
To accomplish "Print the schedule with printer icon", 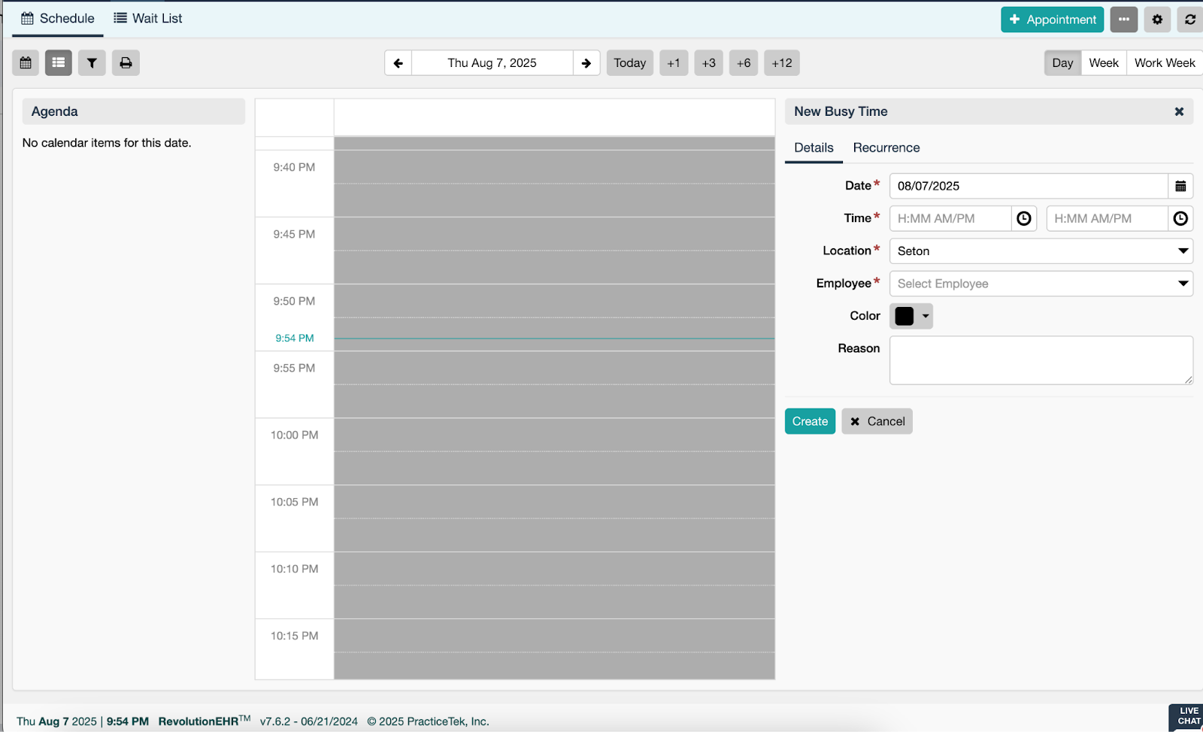I will pyautogui.click(x=126, y=63).
